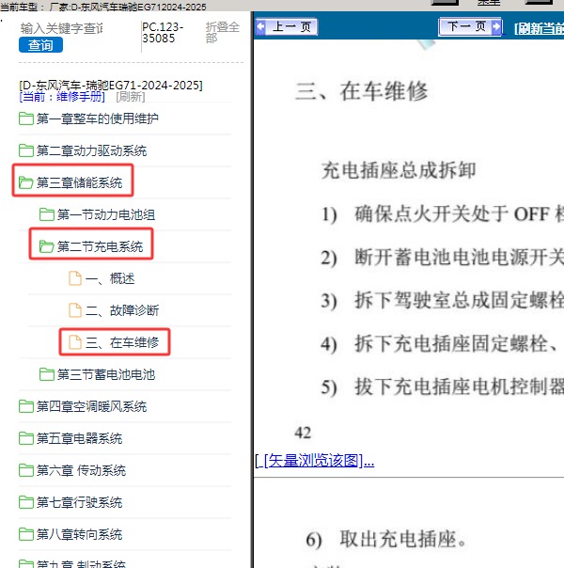Click the [刷新] link under vehicle title
This screenshot has height=568, width=564.
tap(131, 97)
